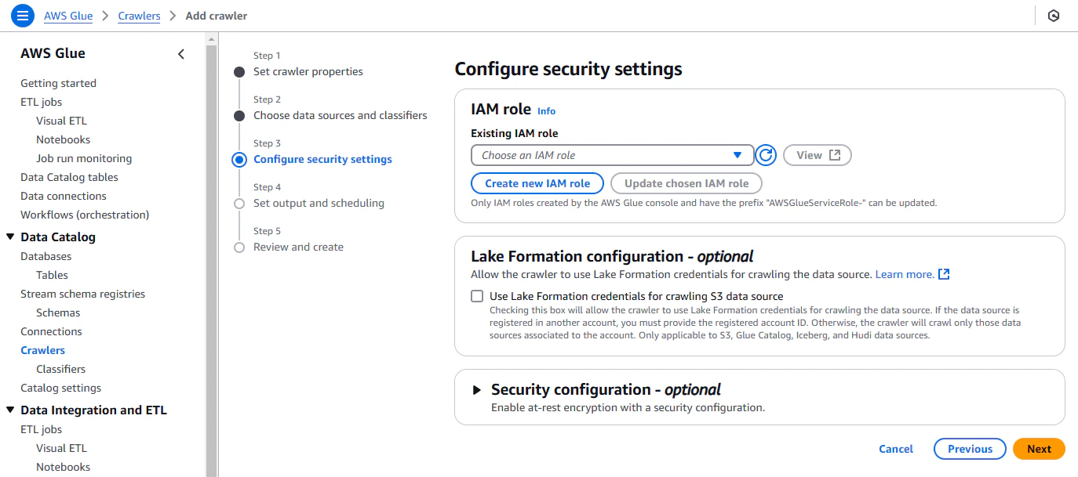Viewport: 1078px width, 477px height.
Task: Click the Previous button
Action: (x=970, y=449)
